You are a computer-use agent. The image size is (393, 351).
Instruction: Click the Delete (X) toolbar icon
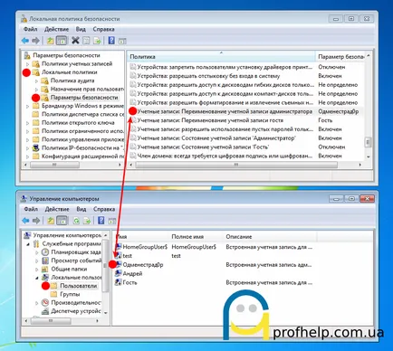(x=75, y=40)
